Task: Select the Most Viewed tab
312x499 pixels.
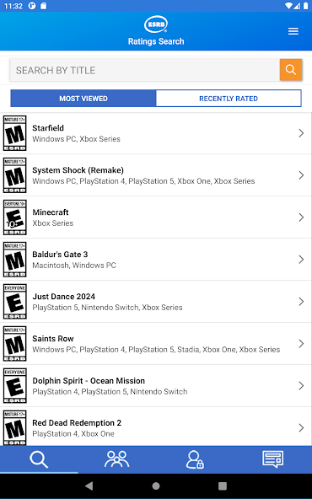Action: (83, 99)
